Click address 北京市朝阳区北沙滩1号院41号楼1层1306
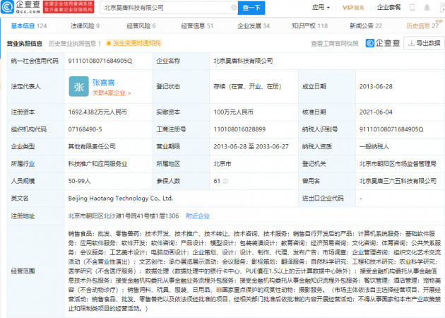The width and height of the screenshot is (445, 318). point(124,216)
